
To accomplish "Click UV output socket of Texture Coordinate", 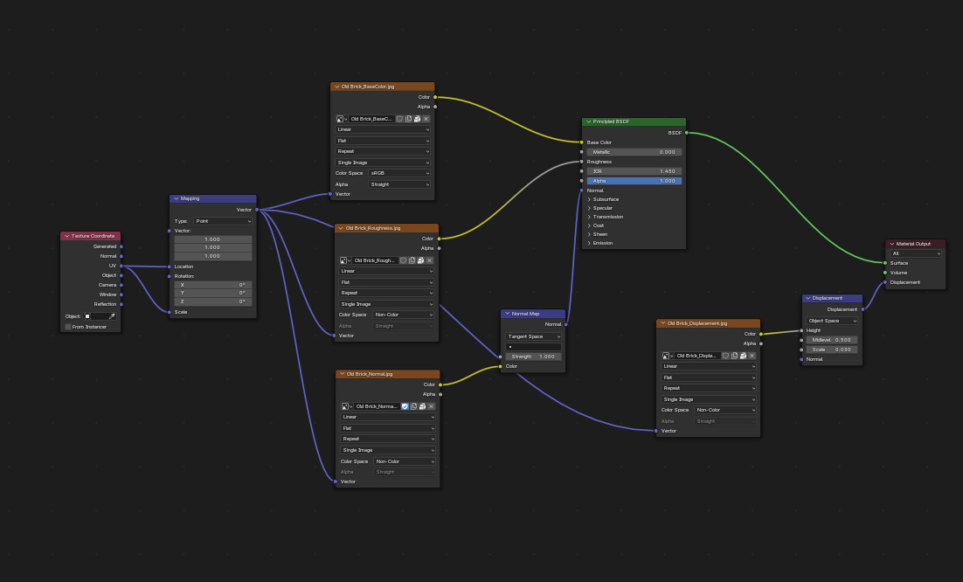I will [121, 266].
